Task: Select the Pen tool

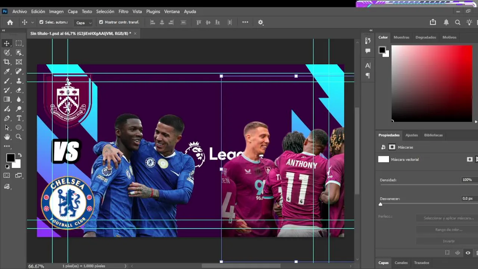Action: (x=7, y=118)
